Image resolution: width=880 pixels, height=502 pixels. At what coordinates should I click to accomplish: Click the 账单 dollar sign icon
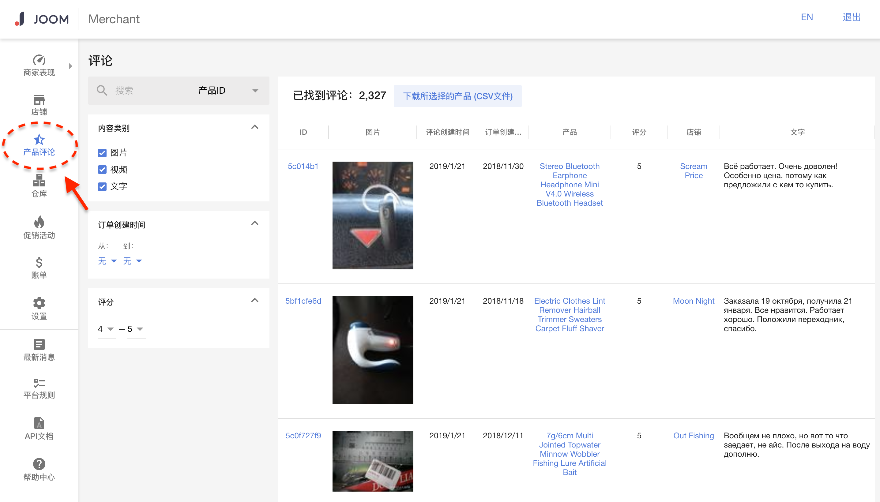(x=39, y=262)
